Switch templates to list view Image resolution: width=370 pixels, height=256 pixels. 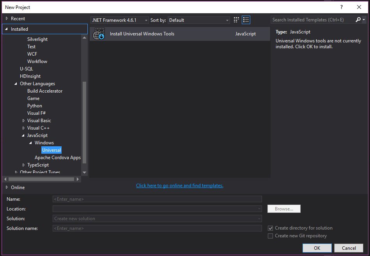[246, 20]
